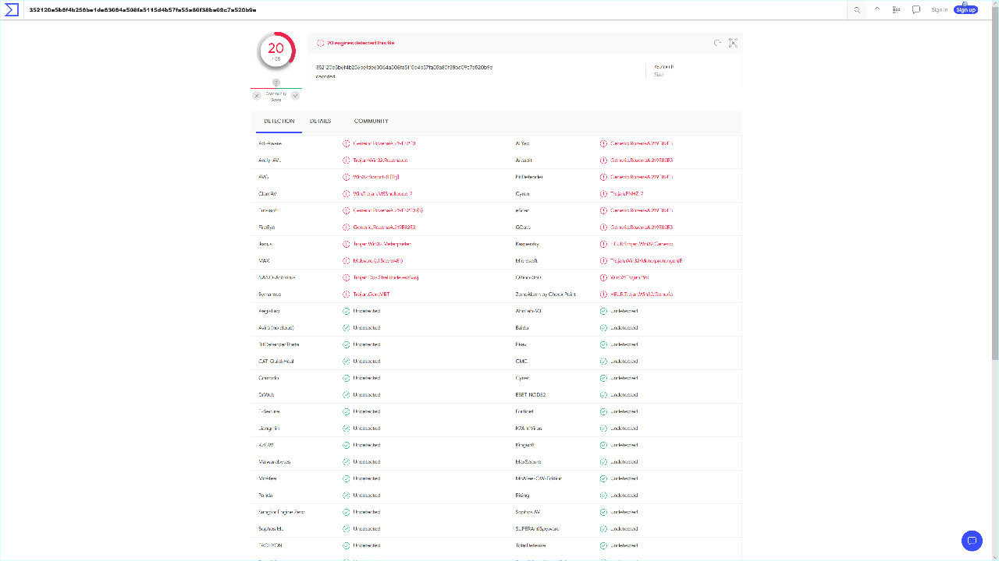The image size is (999, 561).
Task: Reanalyze the file using the refresh icon
Action: (x=716, y=43)
